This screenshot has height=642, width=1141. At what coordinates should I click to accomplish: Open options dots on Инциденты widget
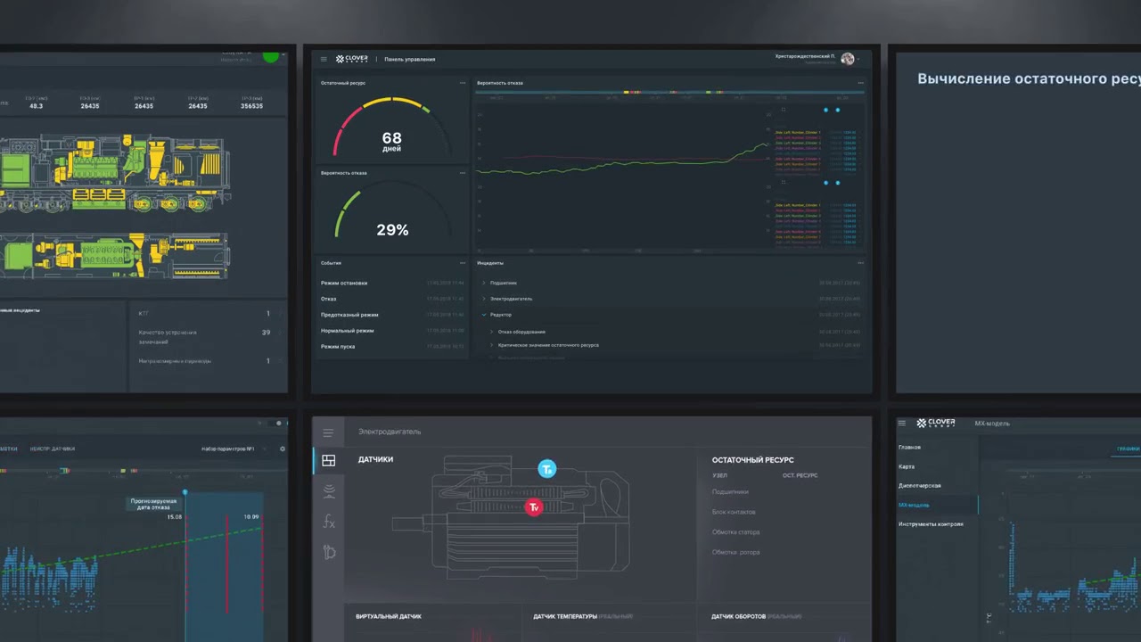[860, 263]
